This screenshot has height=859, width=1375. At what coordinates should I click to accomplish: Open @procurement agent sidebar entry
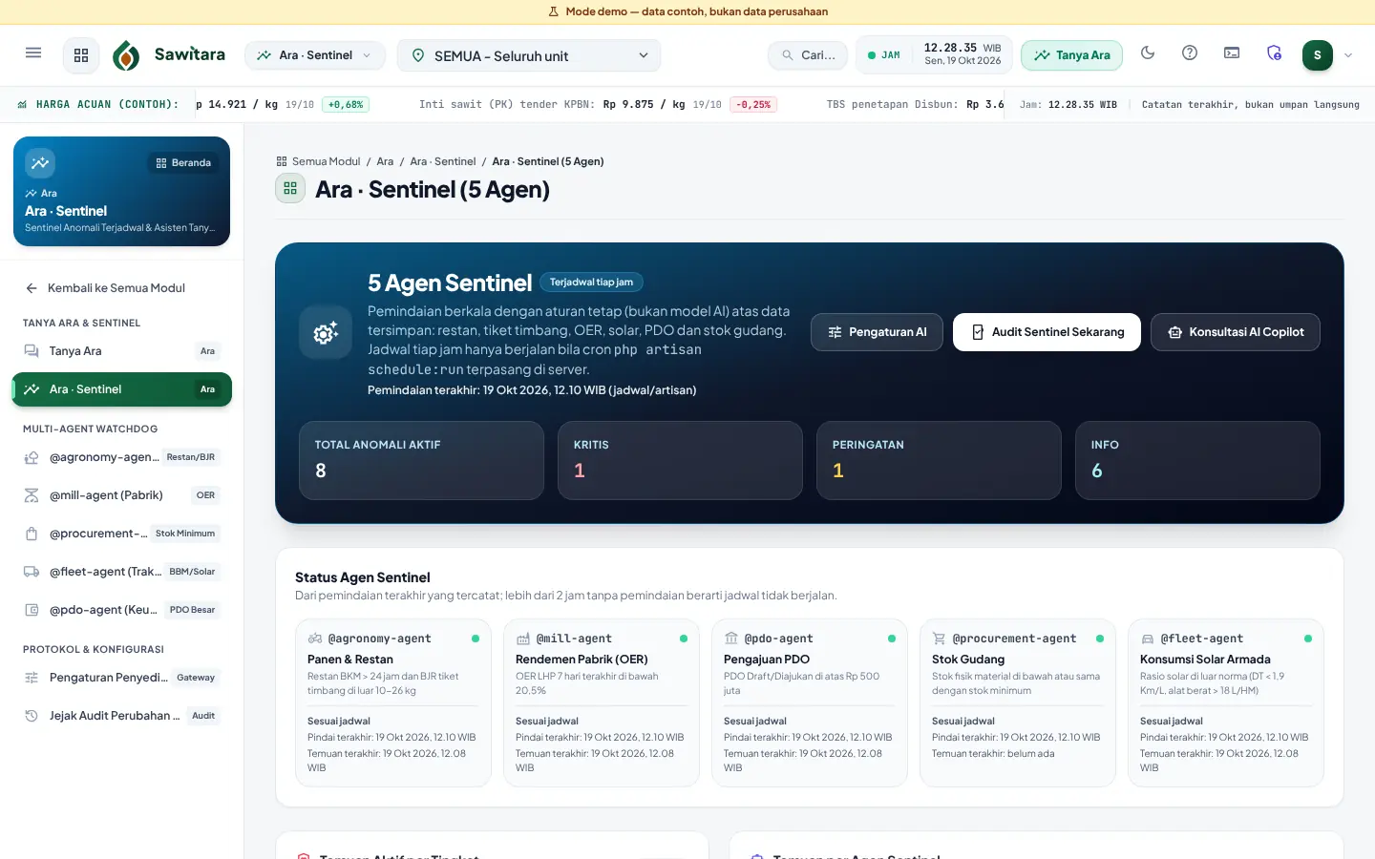121,534
